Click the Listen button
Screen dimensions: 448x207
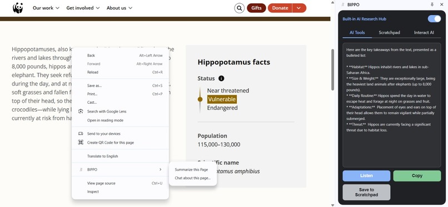coord(366,175)
